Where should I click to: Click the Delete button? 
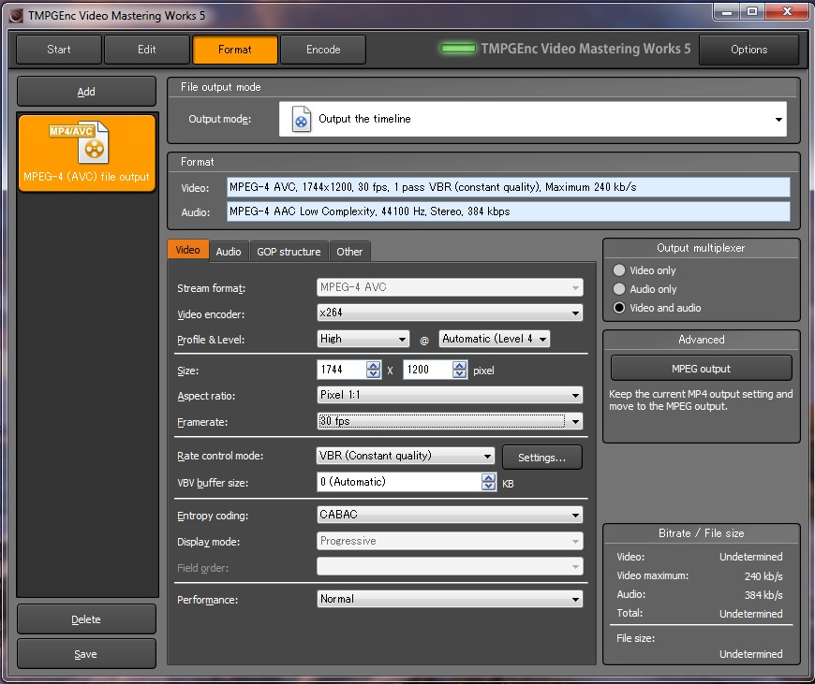[x=86, y=619]
